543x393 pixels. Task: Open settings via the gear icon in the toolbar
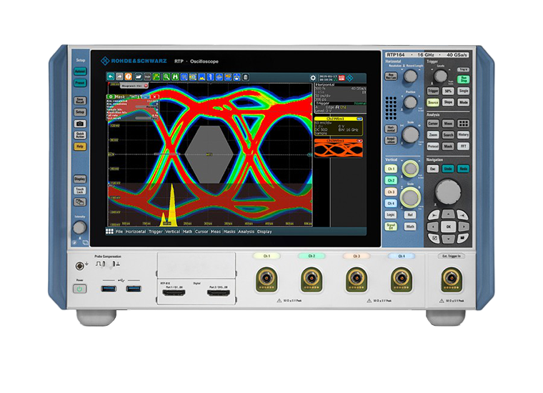pos(313,78)
